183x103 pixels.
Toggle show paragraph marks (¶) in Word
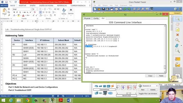coord(55,15)
